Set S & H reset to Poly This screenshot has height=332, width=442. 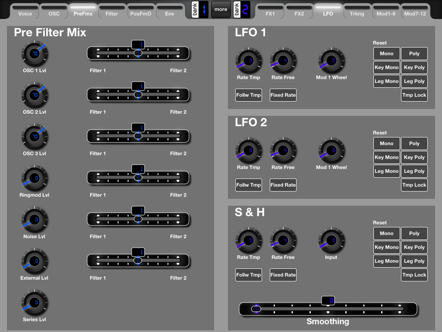(414, 233)
